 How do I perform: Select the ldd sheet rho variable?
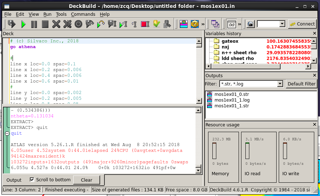237,58
